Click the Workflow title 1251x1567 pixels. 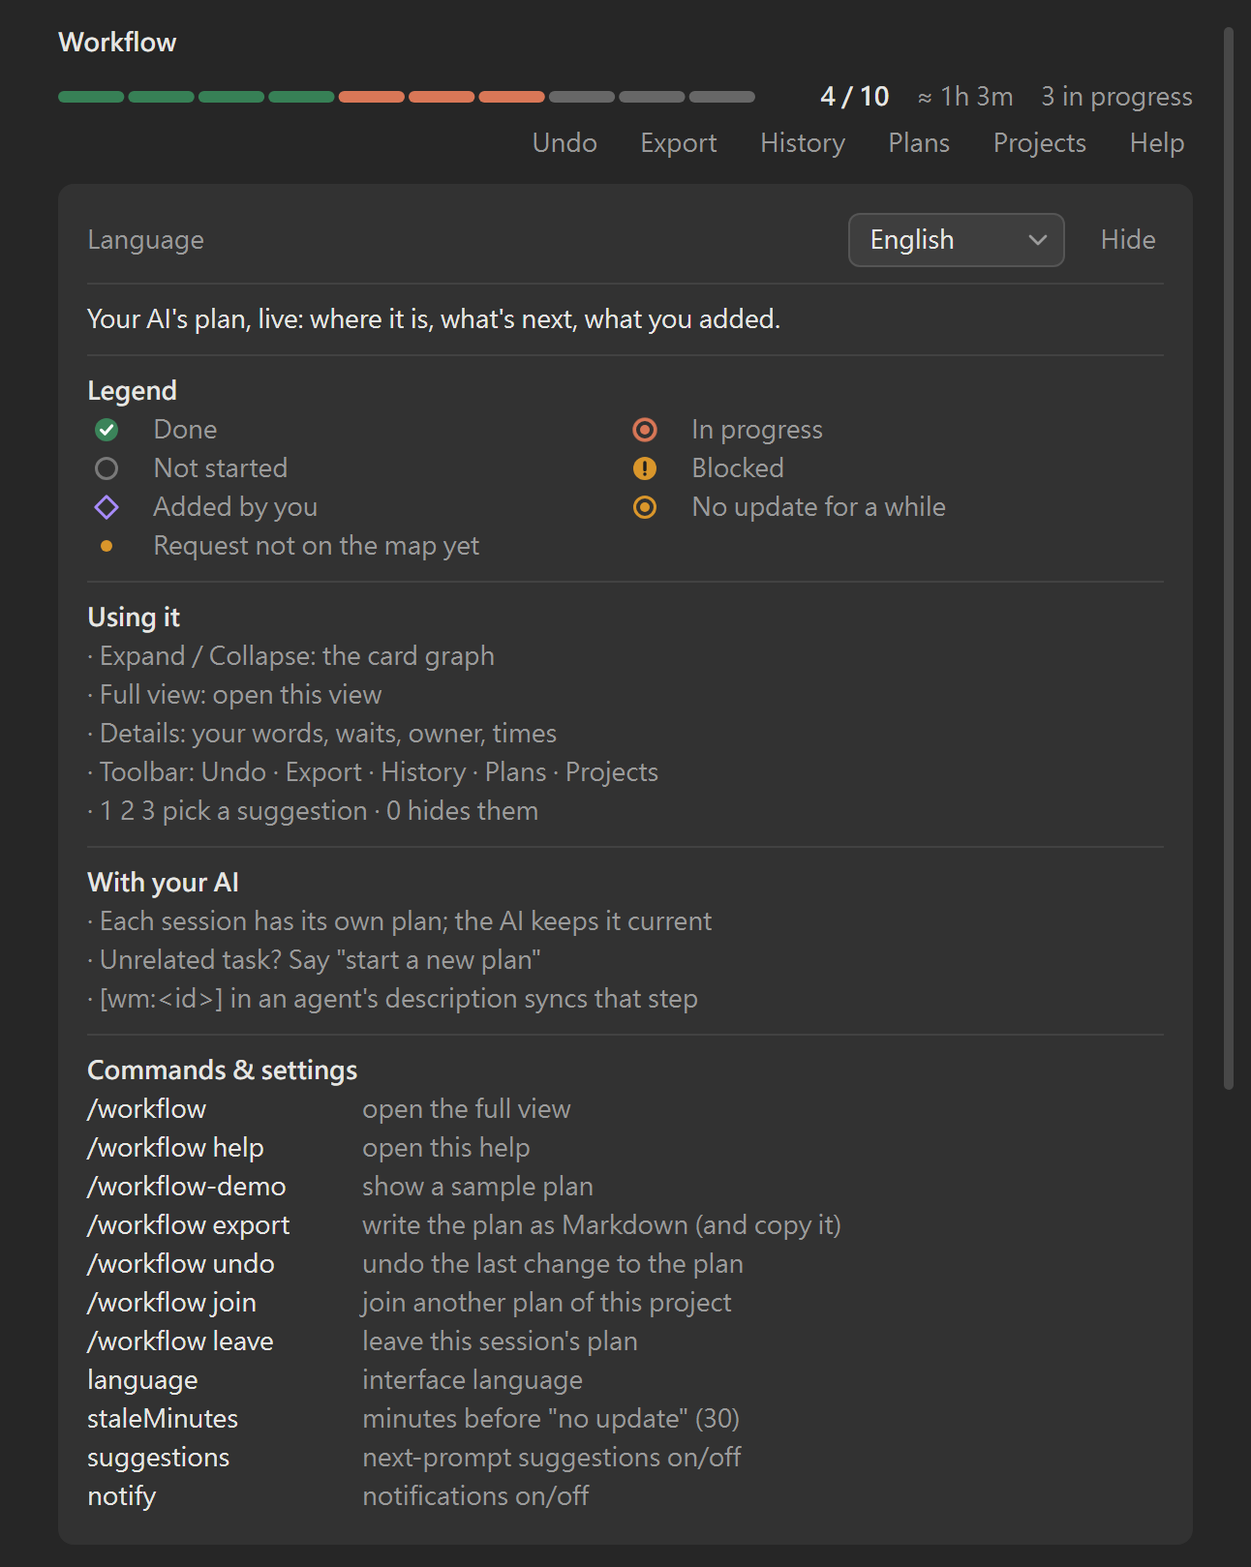point(117,43)
